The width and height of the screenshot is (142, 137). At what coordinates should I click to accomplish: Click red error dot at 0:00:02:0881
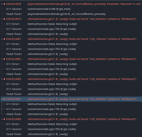point(4,39)
